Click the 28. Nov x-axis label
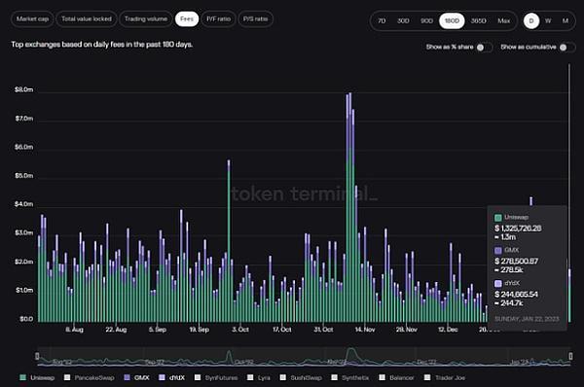 point(406,330)
